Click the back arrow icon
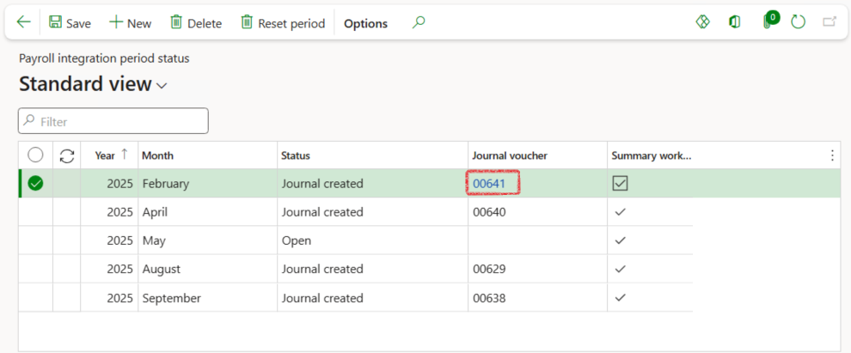 coord(23,22)
